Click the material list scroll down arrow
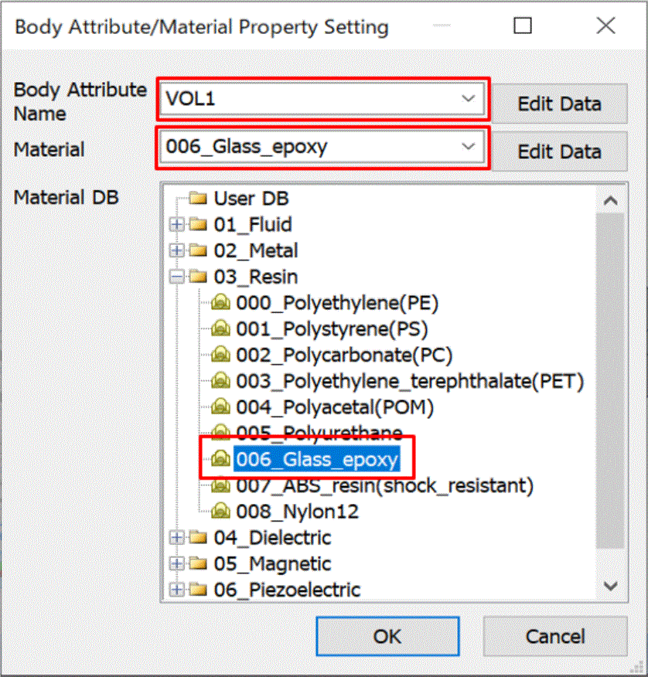 pos(610,586)
